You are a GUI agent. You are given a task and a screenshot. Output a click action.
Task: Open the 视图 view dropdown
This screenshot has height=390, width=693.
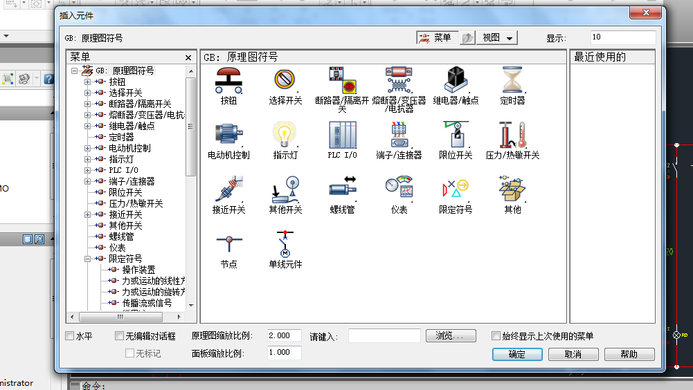[x=499, y=38]
